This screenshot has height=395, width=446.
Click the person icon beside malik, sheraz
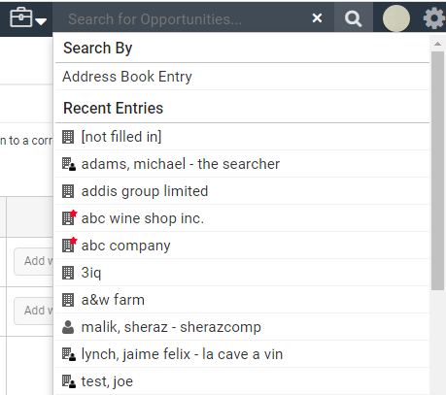pyautogui.click(x=68, y=327)
